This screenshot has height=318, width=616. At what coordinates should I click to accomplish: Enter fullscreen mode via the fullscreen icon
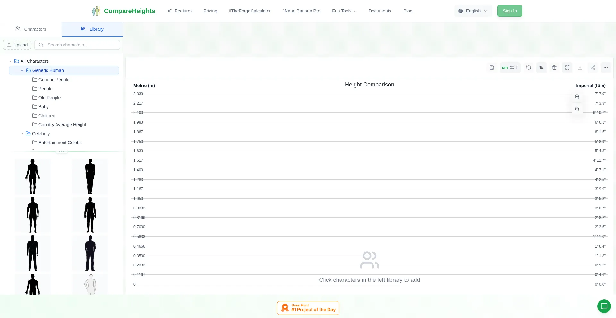567,68
